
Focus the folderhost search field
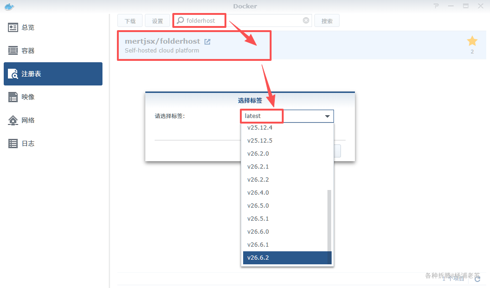click(242, 20)
